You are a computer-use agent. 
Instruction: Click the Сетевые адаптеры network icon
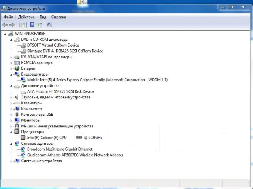click(17, 144)
